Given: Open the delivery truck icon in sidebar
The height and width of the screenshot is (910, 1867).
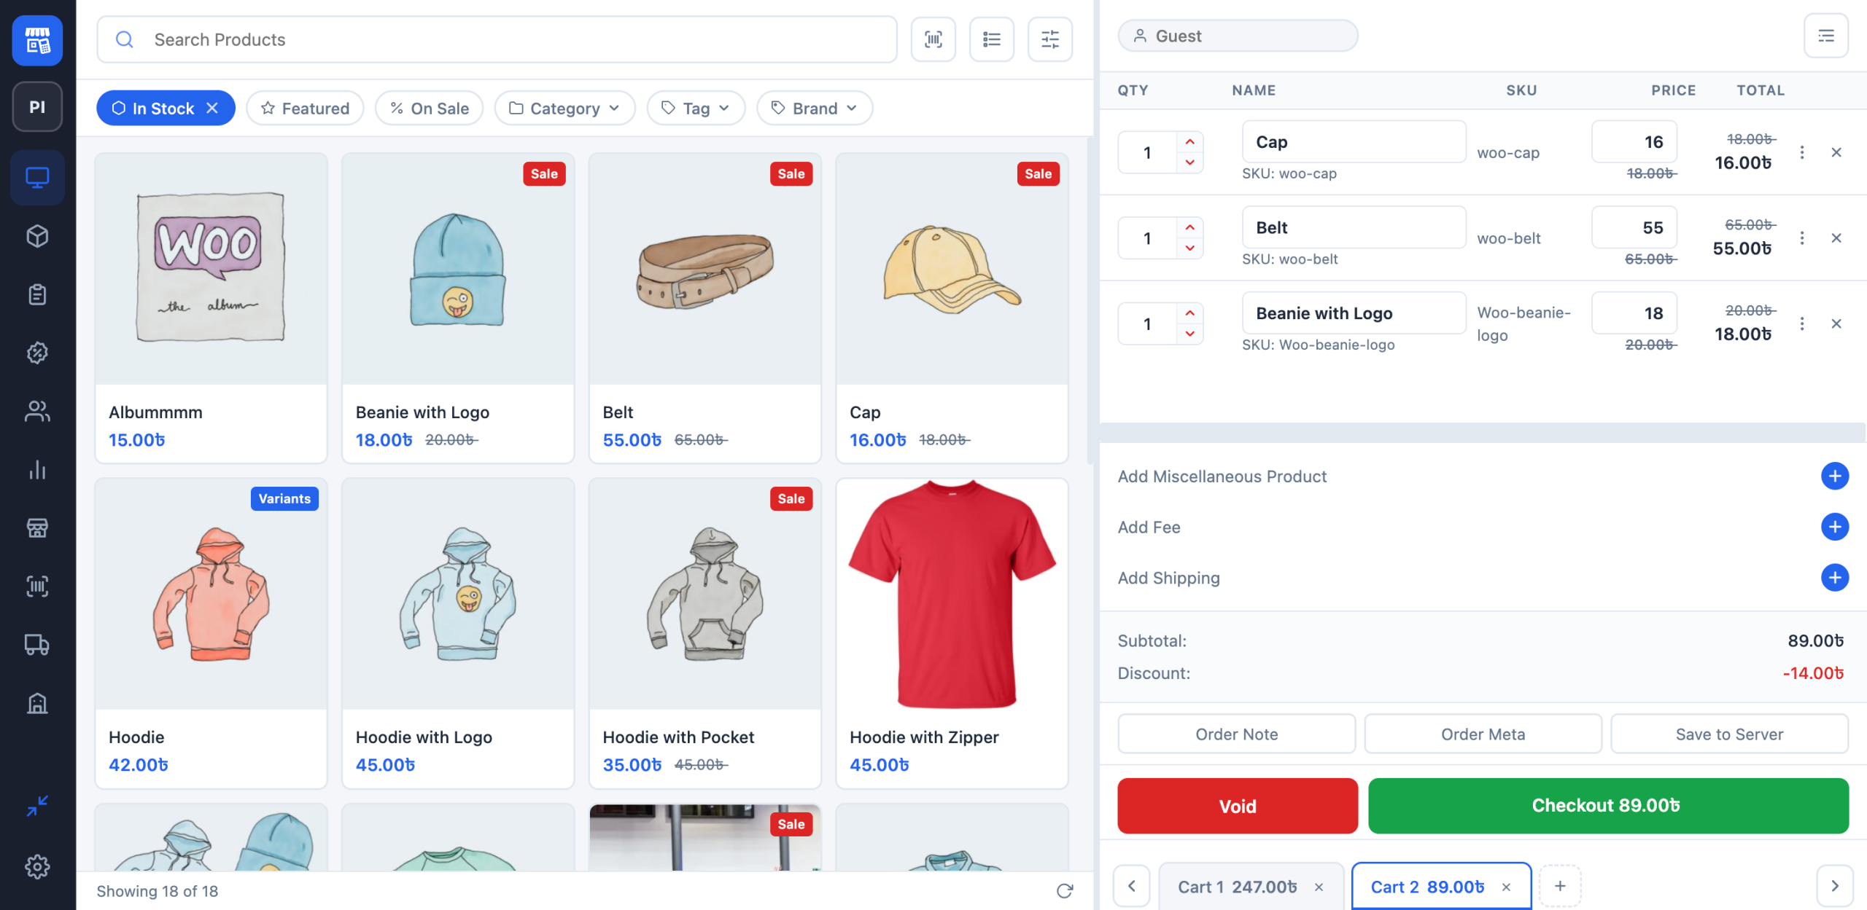Looking at the screenshot, I should pos(37,645).
